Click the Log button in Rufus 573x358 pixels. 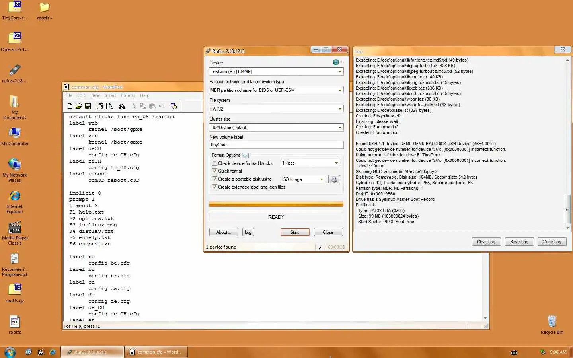click(248, 232)
